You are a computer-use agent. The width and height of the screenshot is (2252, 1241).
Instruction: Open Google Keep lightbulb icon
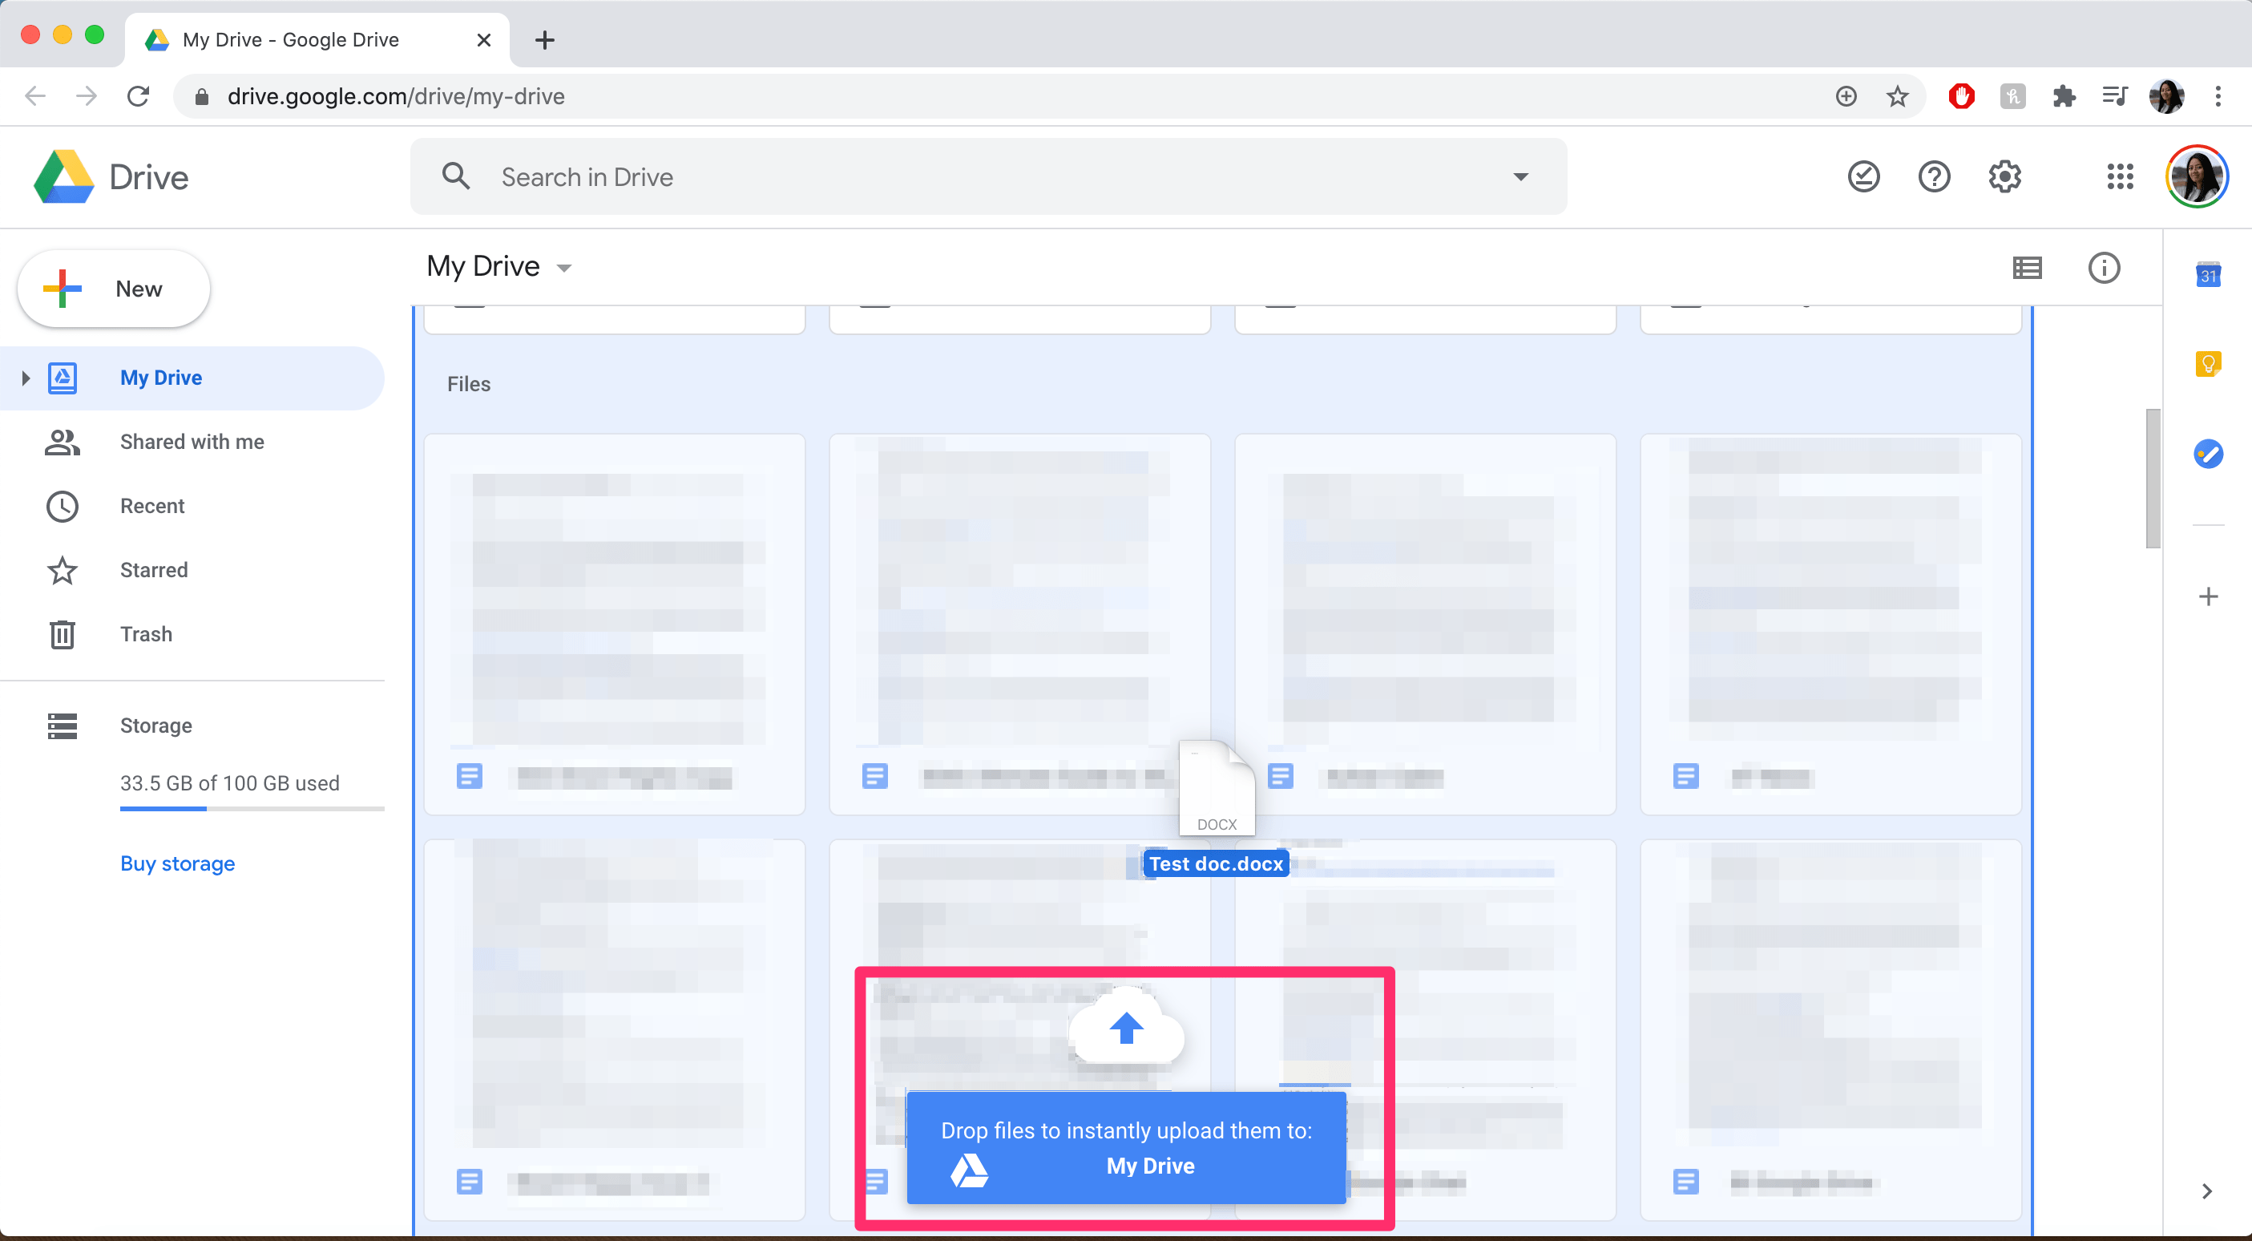point(2207,364)
